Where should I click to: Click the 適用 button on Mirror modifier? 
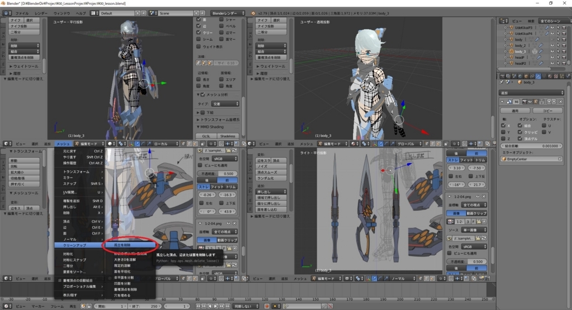click(x=514, y=111)
